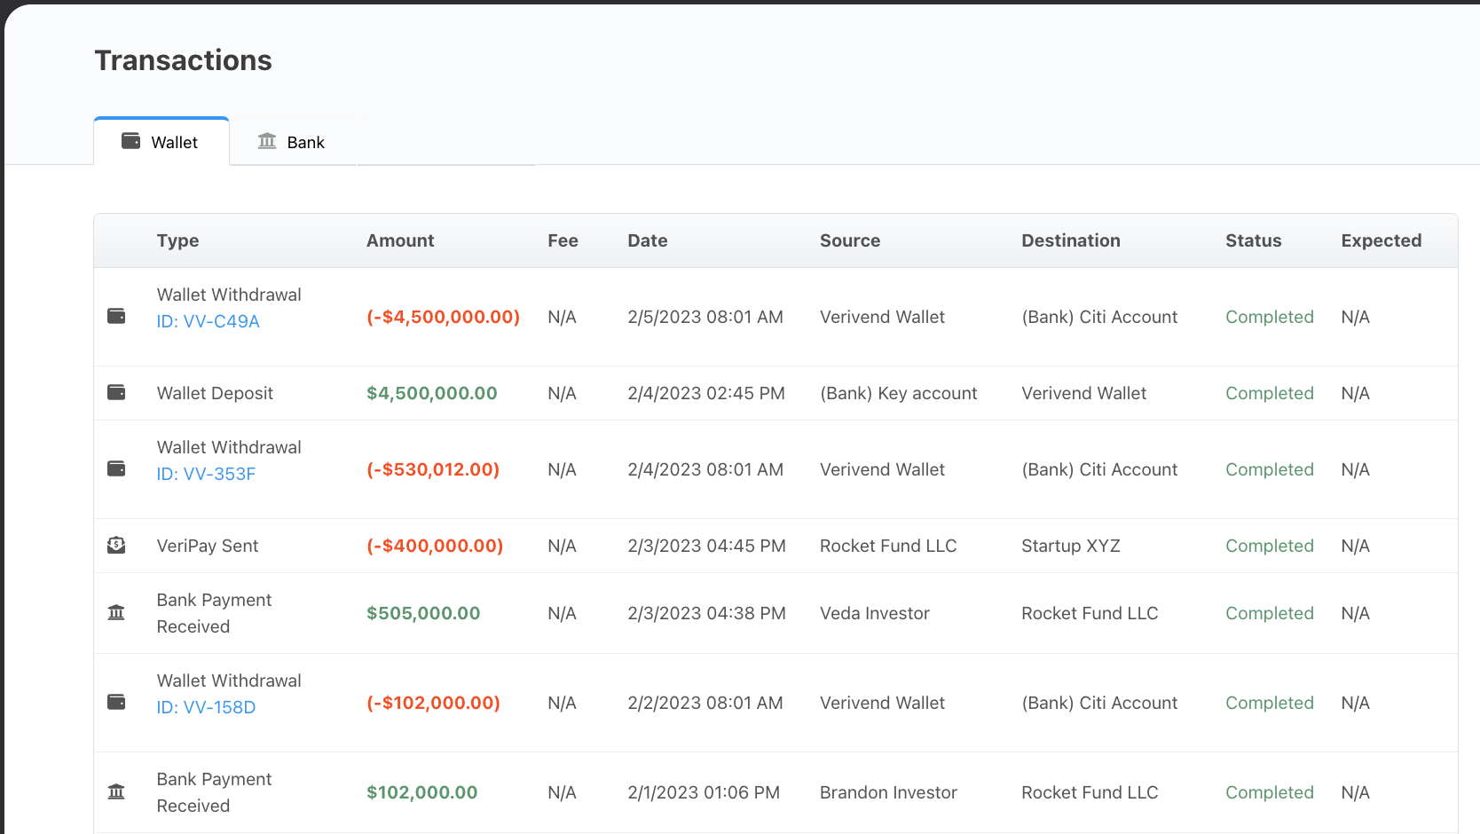Screen dimensions: 1480x834
Task: Select the Wallet tab
Action: pos(161,141)
